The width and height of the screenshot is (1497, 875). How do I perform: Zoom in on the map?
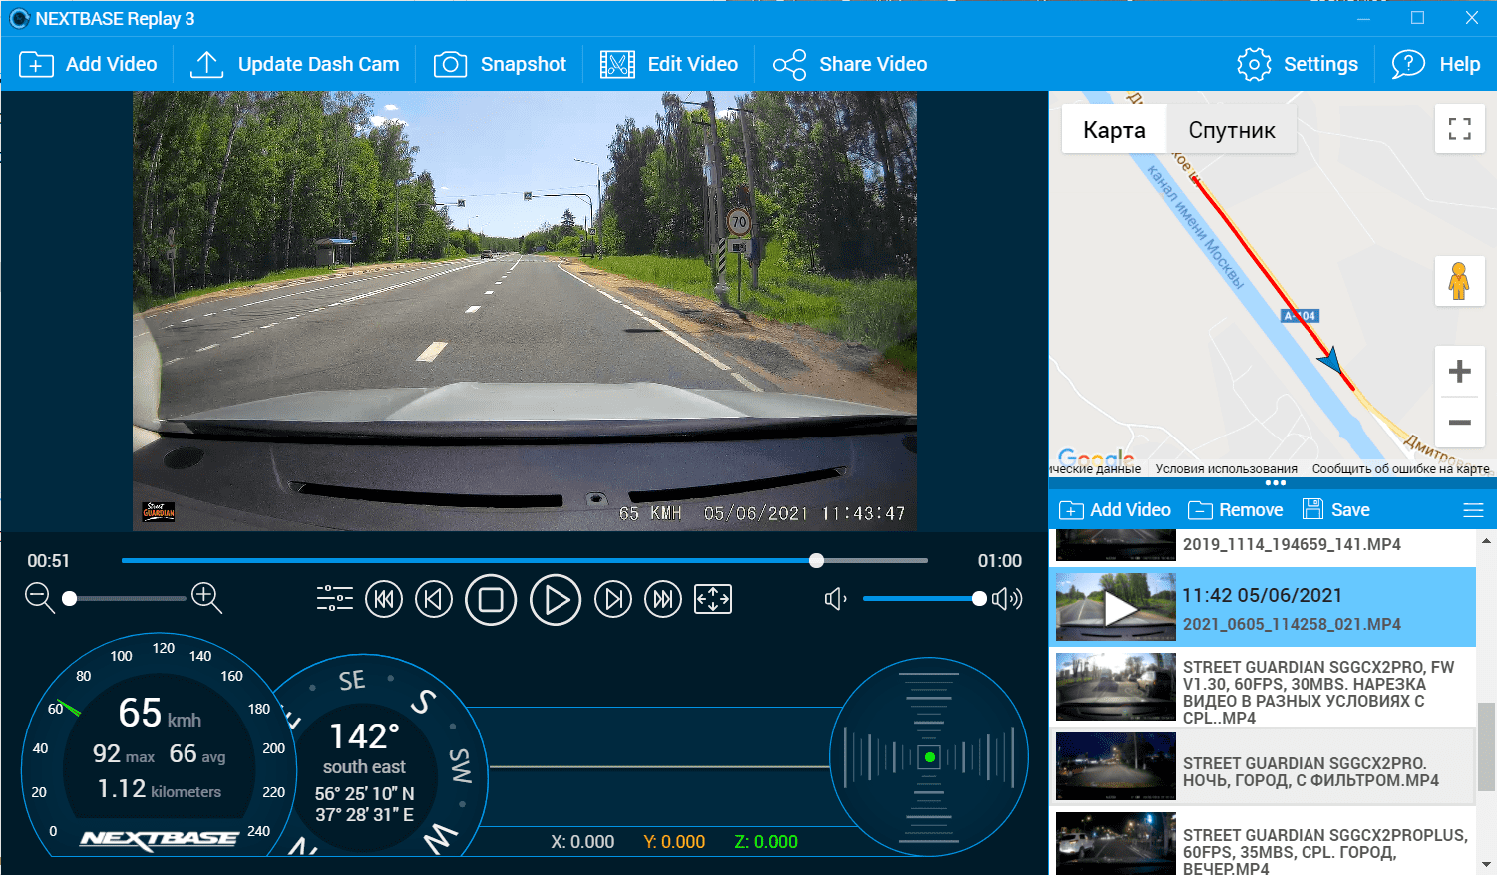[1459, 372]
